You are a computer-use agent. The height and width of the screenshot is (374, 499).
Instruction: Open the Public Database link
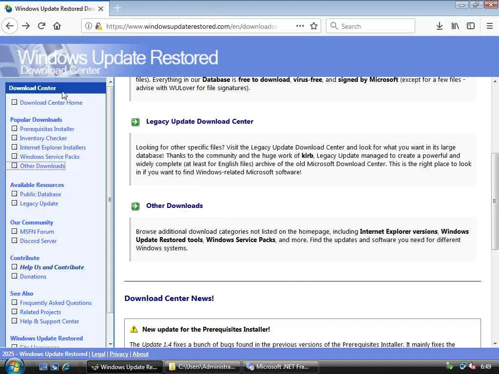pos(40,194)
